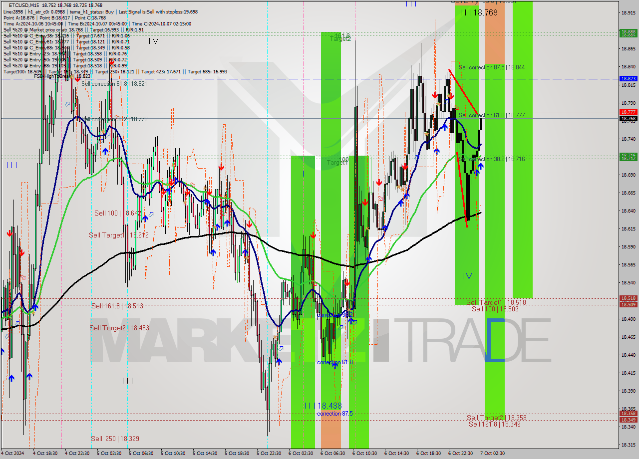This screenshot has height=459, width=639.
Task: Click 'Sell Target2 | 18.358' label
Action: 497,418
